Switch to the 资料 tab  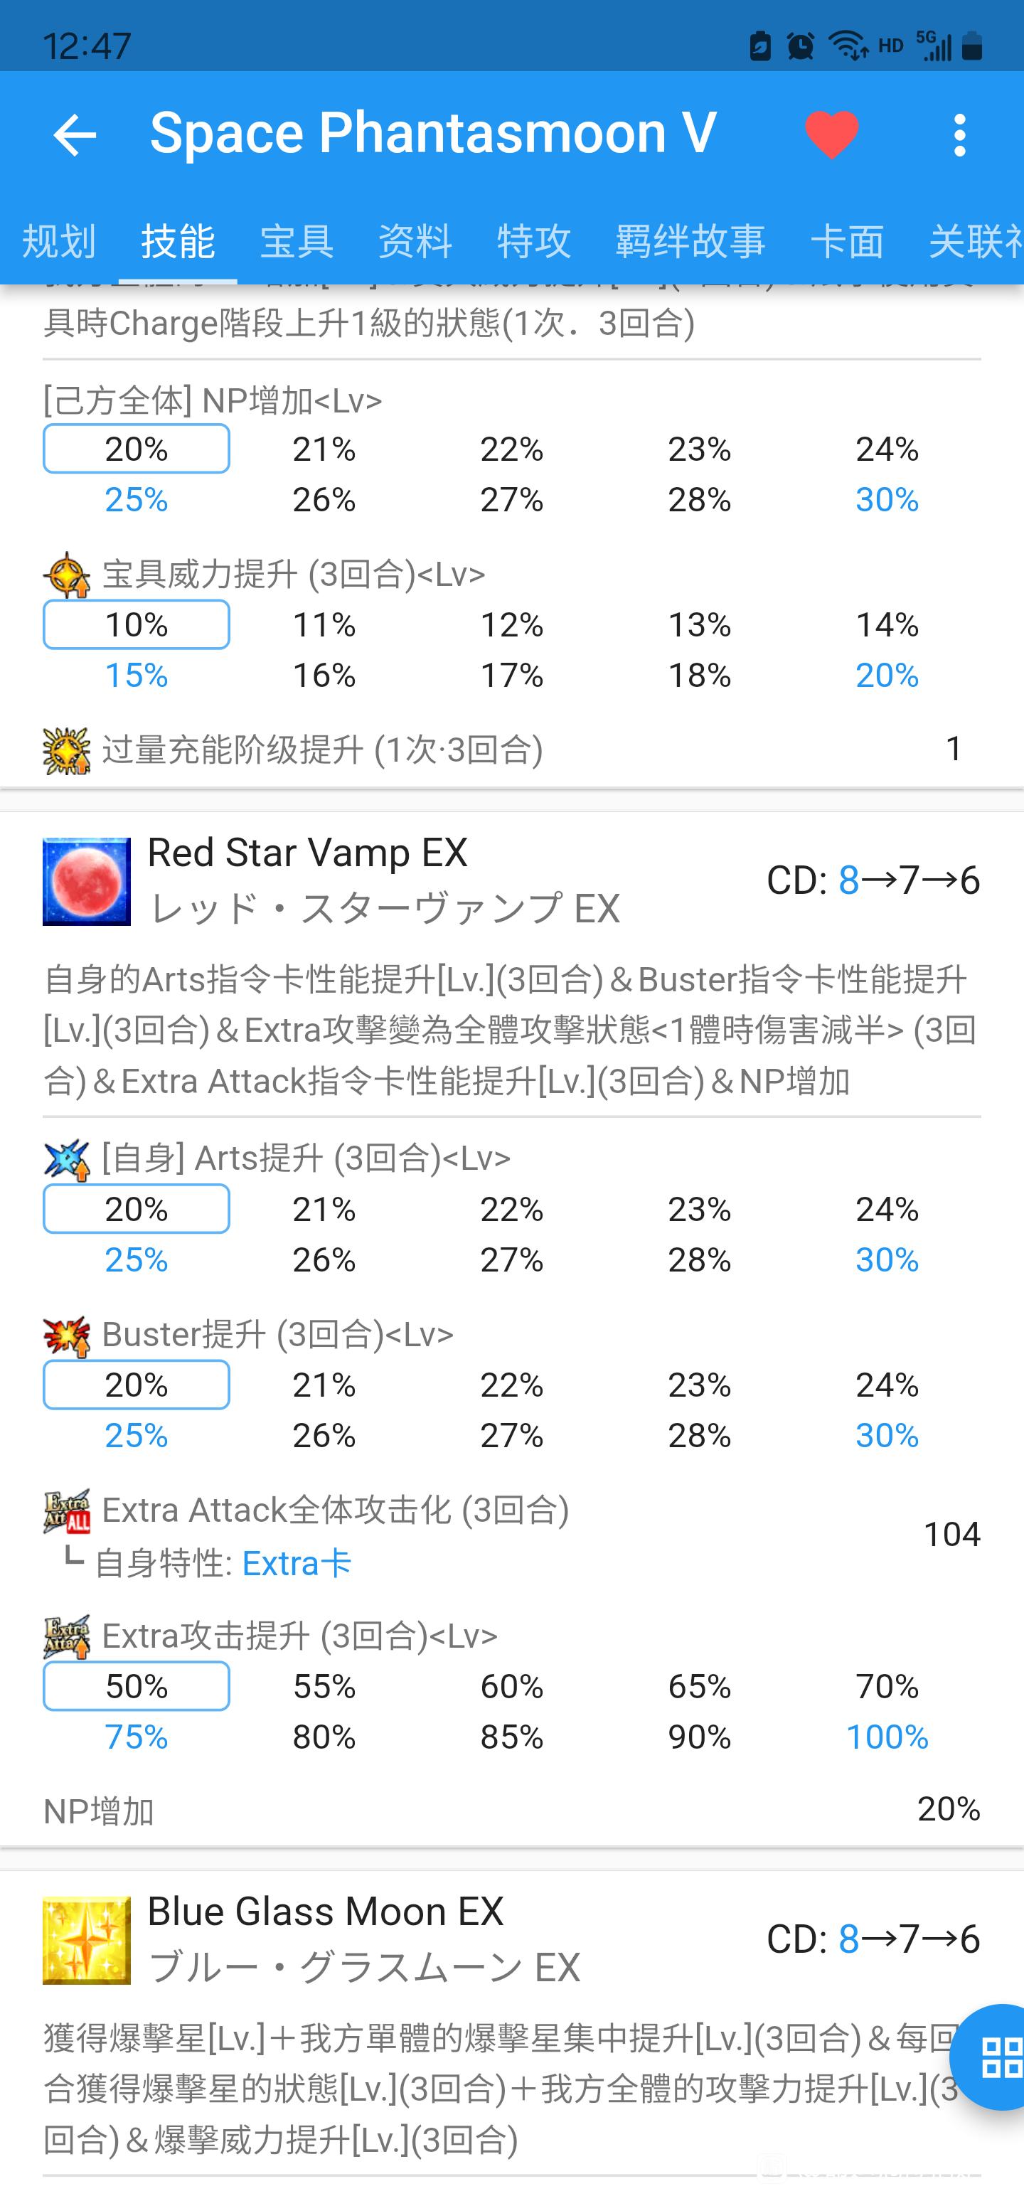[415, 241]
